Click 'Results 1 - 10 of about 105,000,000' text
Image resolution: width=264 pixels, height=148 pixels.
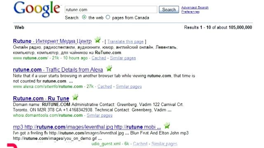(x=218, y=28)
